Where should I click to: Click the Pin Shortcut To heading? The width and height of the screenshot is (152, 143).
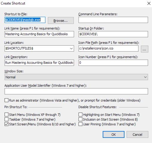(x=16, y=107)
